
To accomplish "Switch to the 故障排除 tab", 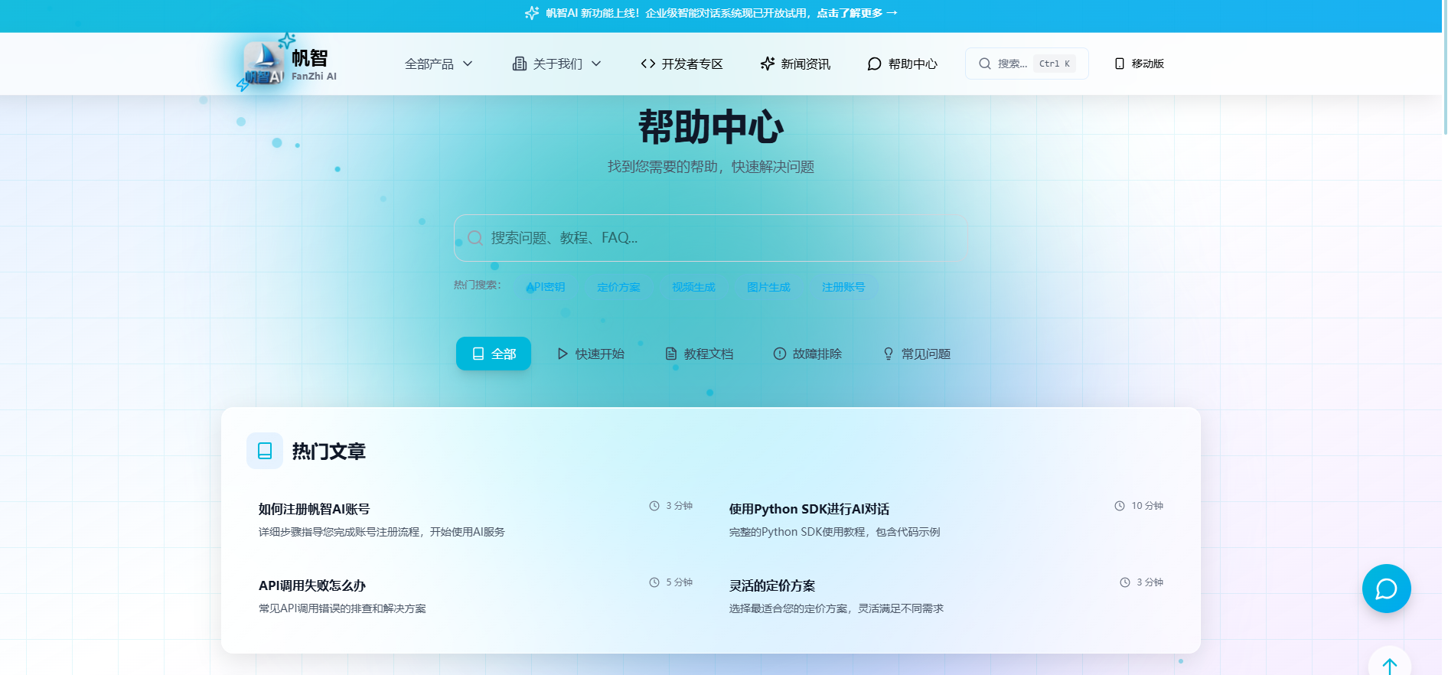I will pyautogui.click(x=807, y=354).
